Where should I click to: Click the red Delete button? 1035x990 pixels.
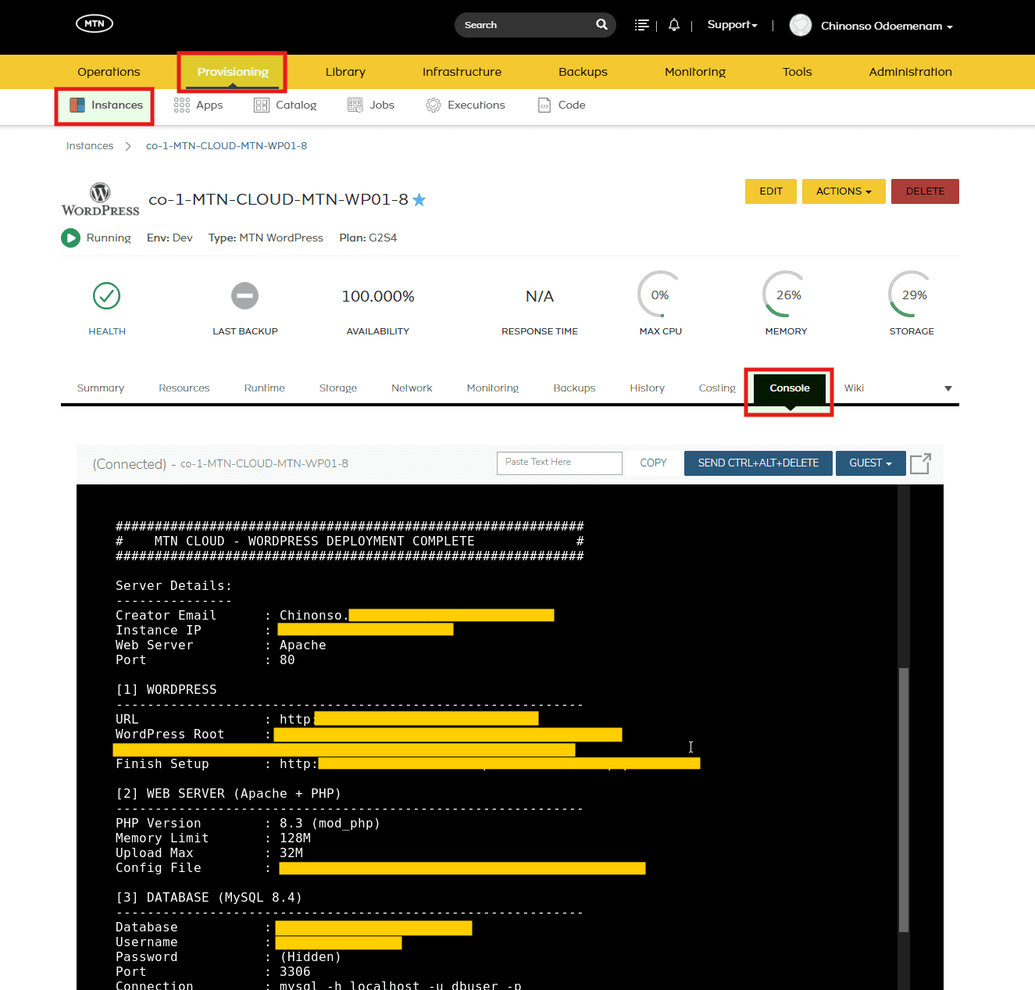pos(925,191)
